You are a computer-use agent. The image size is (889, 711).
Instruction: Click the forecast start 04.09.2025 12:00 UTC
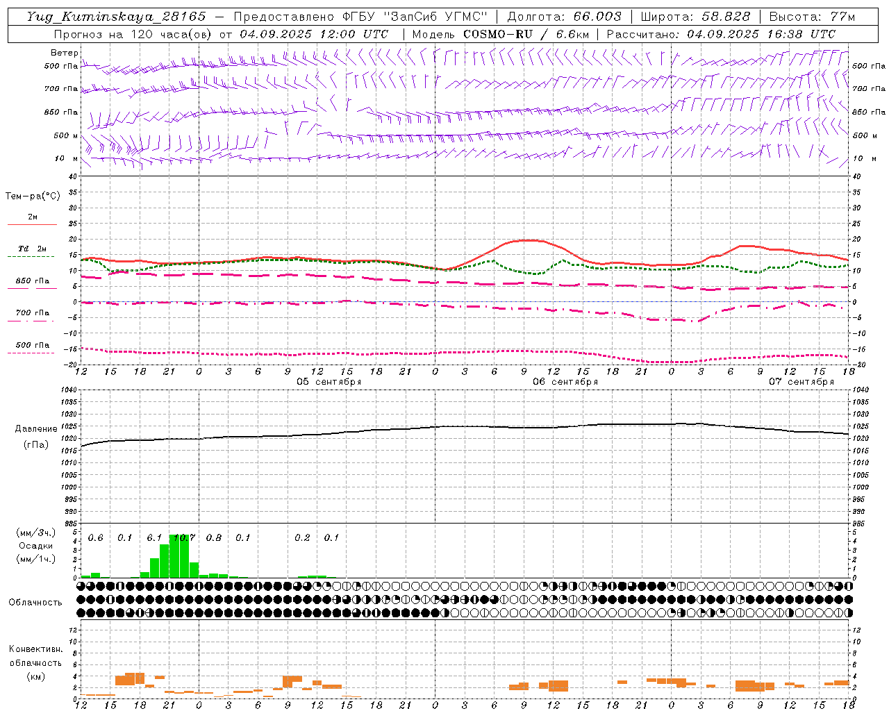click(x=314, y=34)
